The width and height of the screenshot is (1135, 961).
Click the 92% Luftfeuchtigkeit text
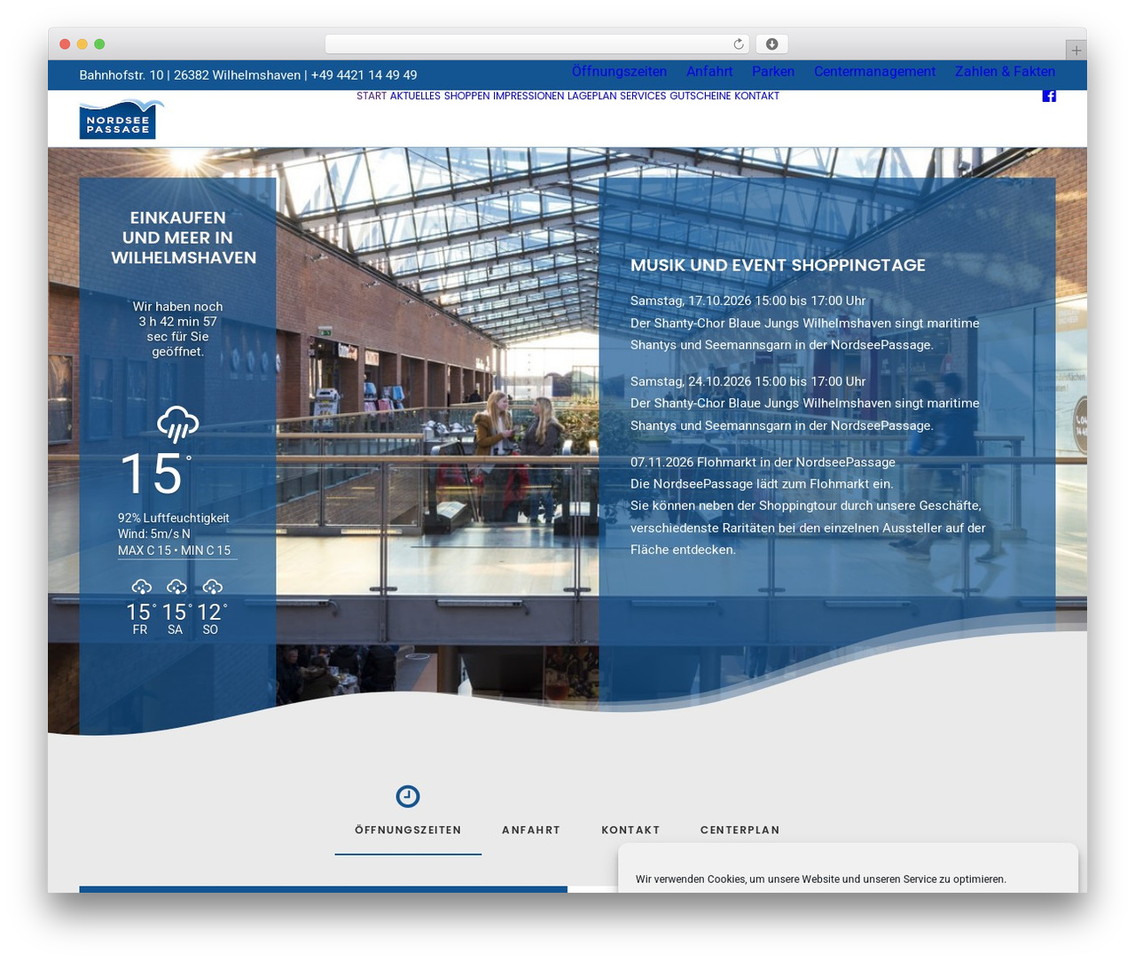click(174, 519)
